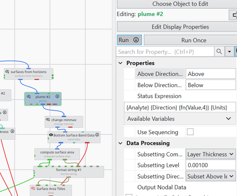Click the Choose Object to Edit button

(x=177, y=4)
